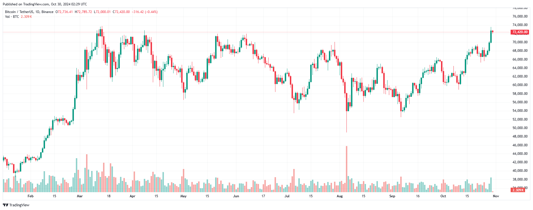Image resolution: width=533 pixels, height=210 pixels.
Task: Click the Published on TradingView.com header text
Action: [x=45, y=4]
